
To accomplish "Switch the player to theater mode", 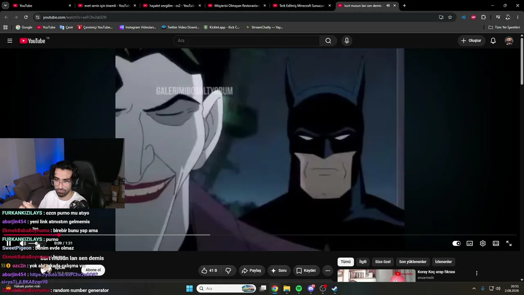I will pos(496,243).
